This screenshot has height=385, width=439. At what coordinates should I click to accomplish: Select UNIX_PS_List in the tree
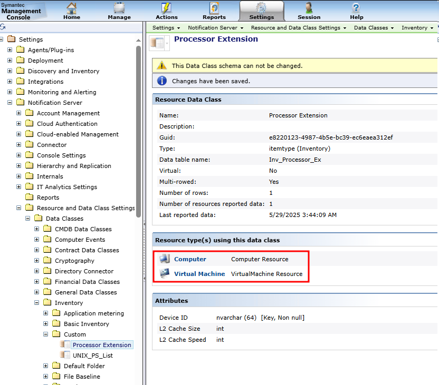coord(92,356)
